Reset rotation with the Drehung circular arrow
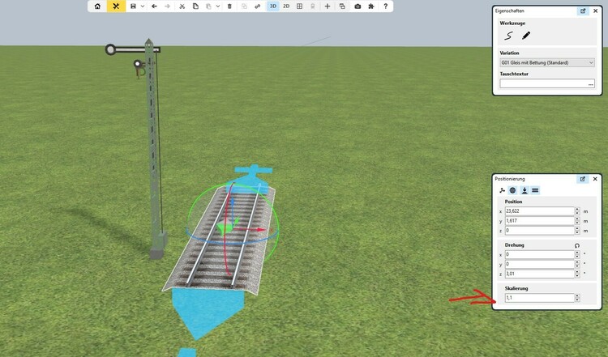 577,245
